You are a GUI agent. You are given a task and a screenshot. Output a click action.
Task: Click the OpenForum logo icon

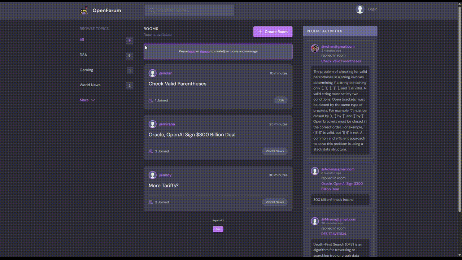(x=84, y=10)
